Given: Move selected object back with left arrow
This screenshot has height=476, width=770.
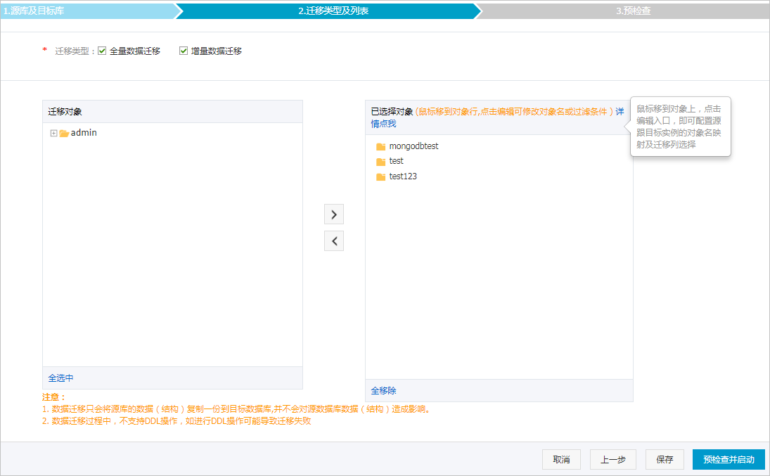Looking at the screenshot, I should click(x=334, y=240).
